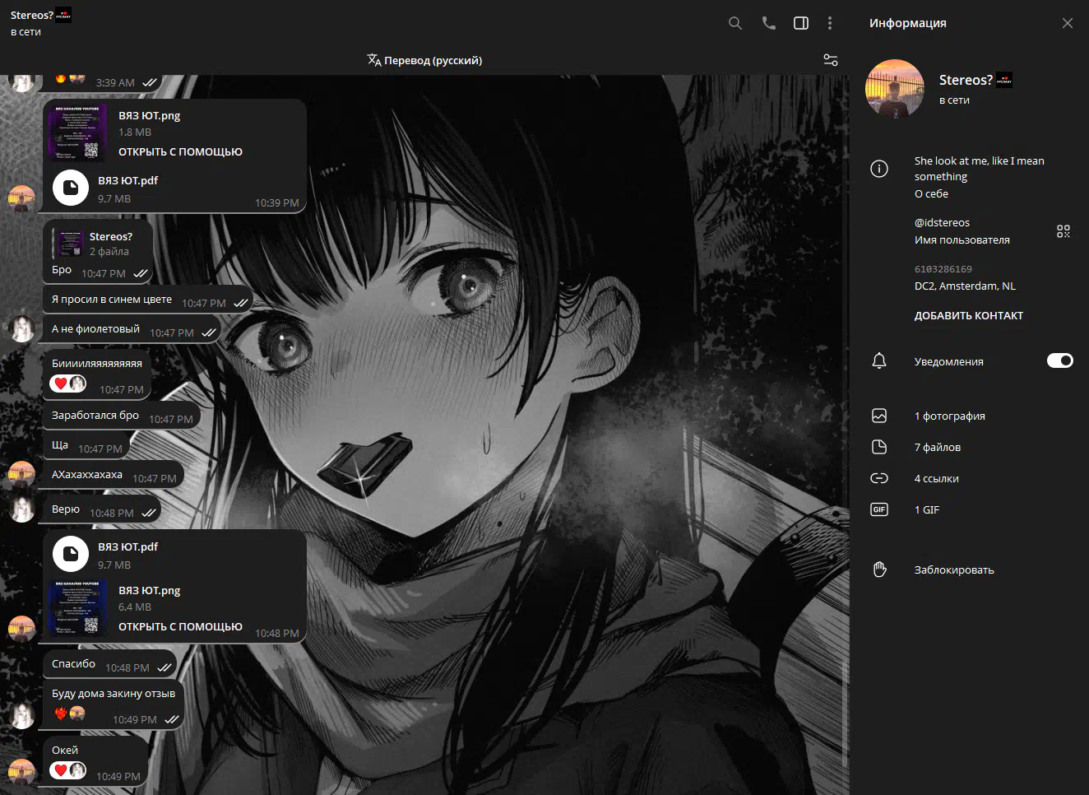Click the DC2, Amsterdam, NL text
Image resolution: width=1089 pixels, height=795 pixels.
pyautogui.click(x=965, y=286)
